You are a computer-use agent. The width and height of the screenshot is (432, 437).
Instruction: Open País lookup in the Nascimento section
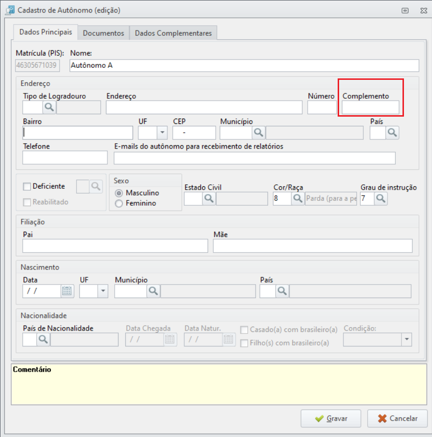click(x=282, y=291)
